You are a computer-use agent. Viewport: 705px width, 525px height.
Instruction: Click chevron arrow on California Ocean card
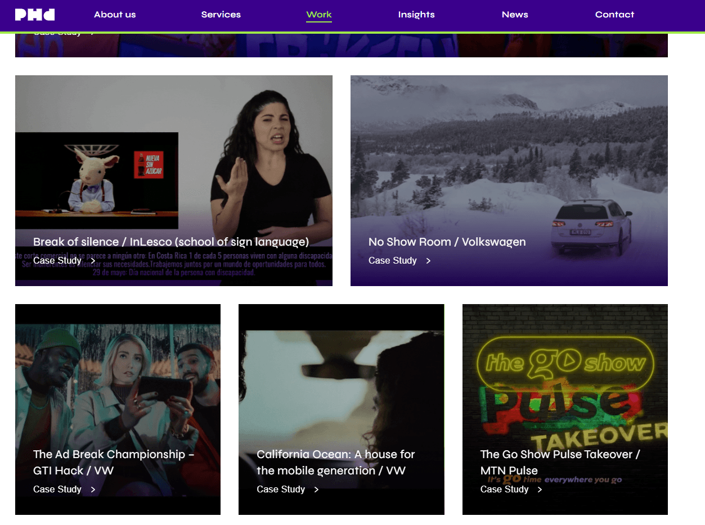[x=316, y=490]
